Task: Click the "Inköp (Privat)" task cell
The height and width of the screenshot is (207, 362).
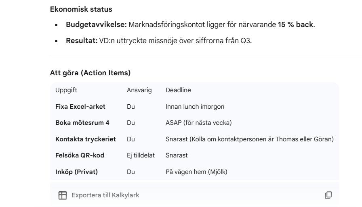Action: 77,172
